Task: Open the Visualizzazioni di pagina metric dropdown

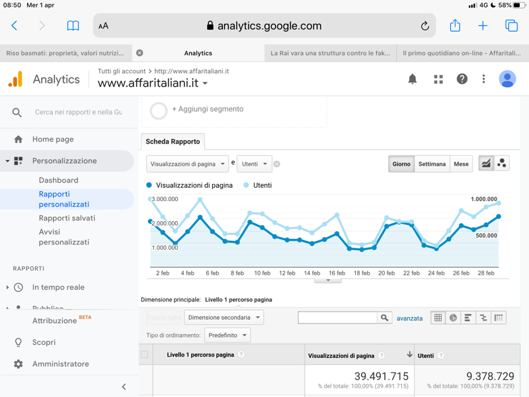Action: coord(187,163)
